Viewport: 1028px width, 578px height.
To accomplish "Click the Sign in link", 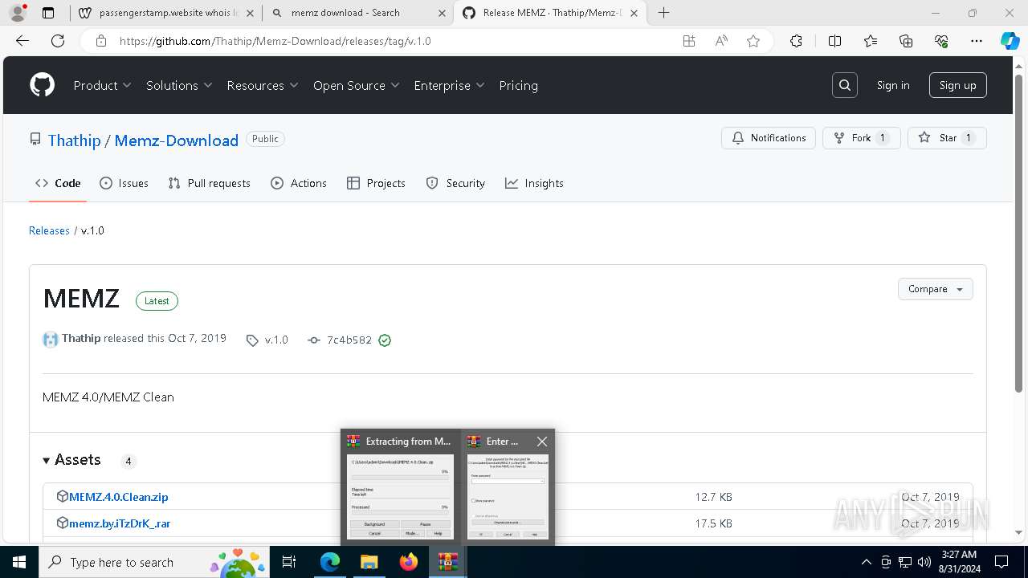I will [893, 85].
